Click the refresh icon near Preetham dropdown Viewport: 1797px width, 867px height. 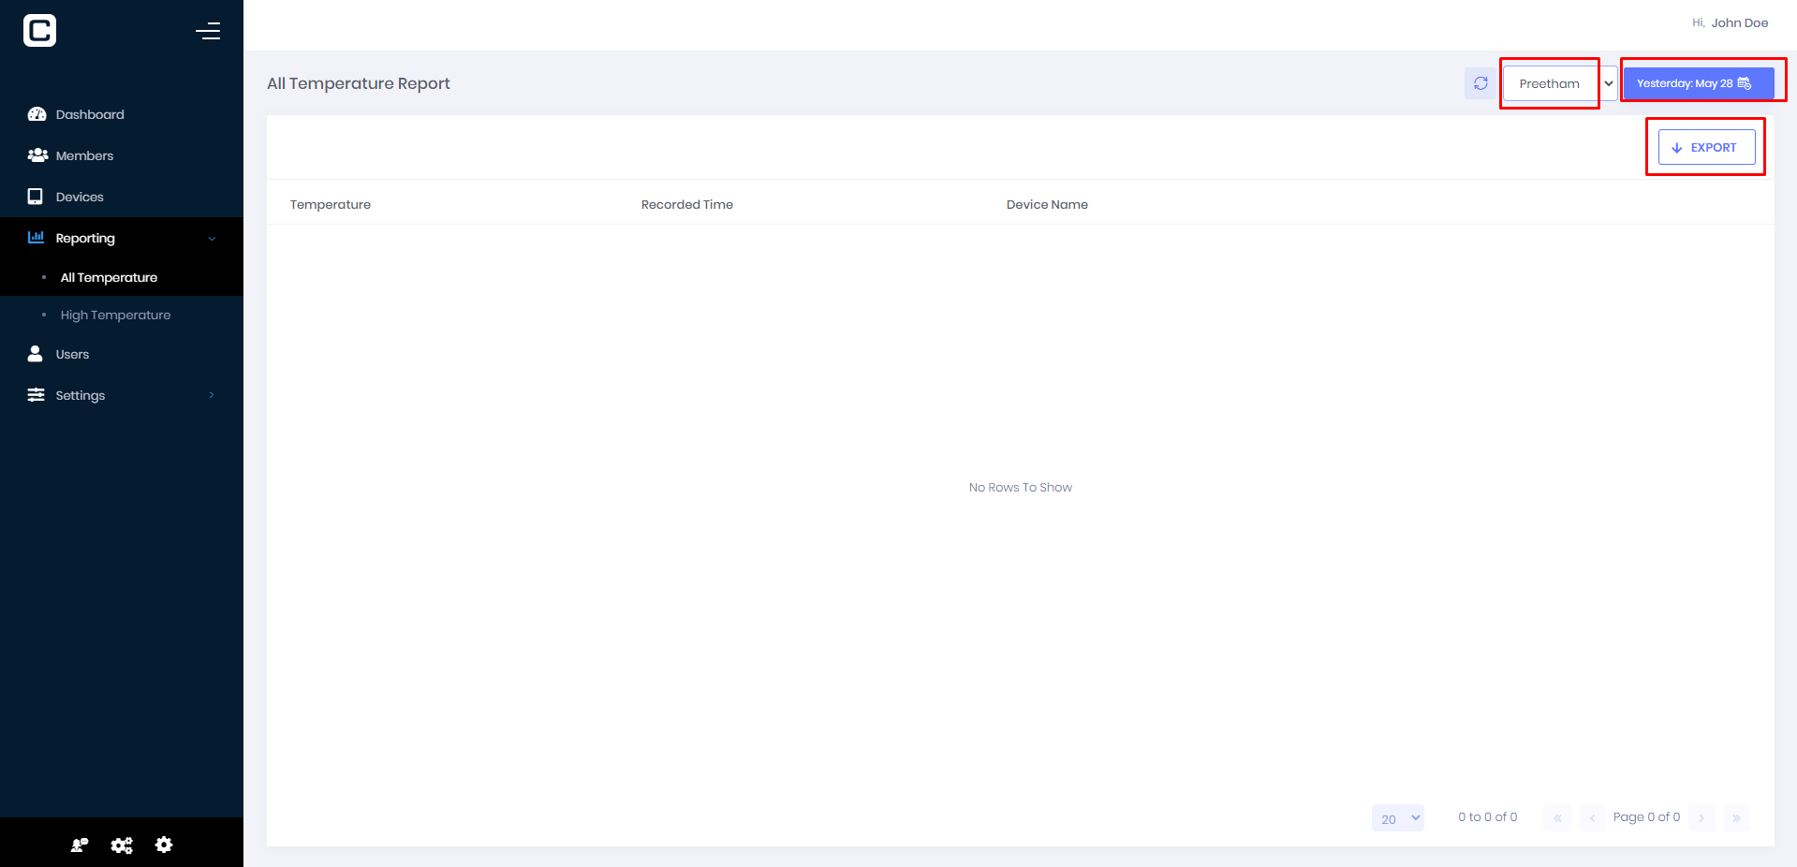click(x=1480, y=83)
